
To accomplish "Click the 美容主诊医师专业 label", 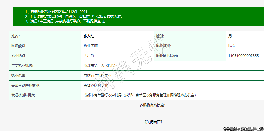I will point(26,85).
